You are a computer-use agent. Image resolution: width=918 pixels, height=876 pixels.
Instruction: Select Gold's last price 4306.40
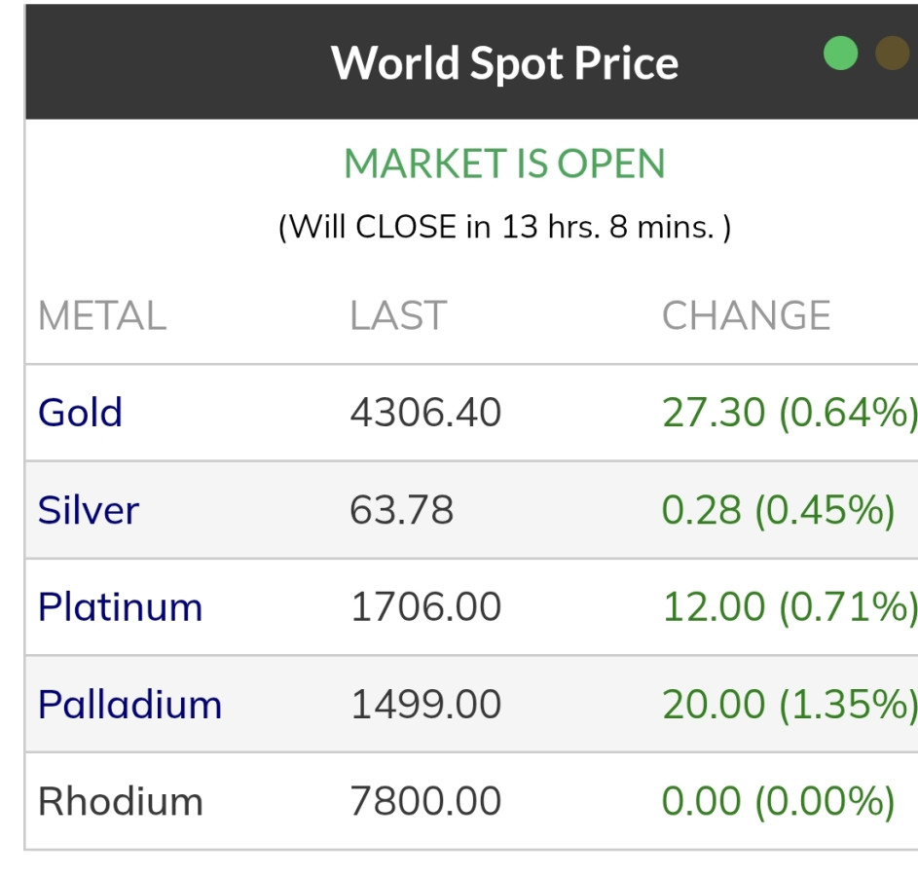[425, 413]
